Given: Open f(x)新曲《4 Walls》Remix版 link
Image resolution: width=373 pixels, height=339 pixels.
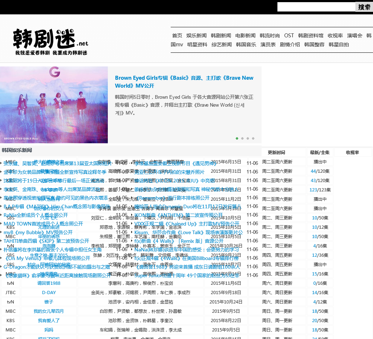Looking at the screenshot, I should tap(179, 241).
